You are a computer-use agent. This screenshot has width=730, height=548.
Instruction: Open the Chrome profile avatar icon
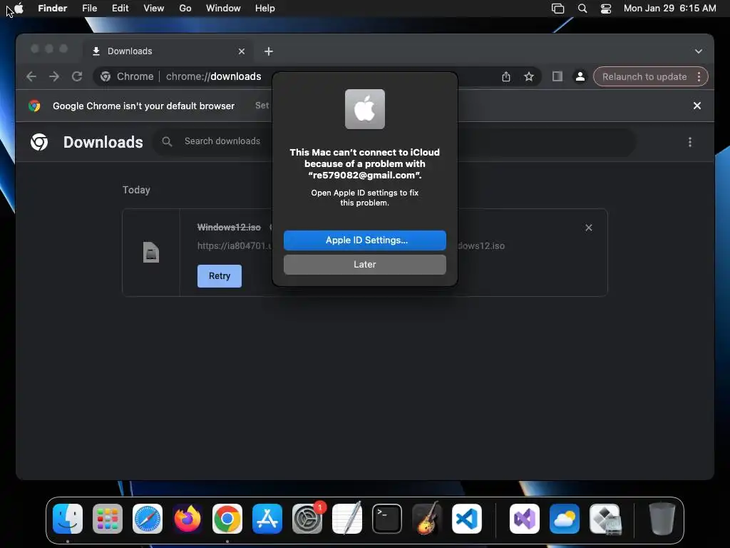(x=580, y=76)
